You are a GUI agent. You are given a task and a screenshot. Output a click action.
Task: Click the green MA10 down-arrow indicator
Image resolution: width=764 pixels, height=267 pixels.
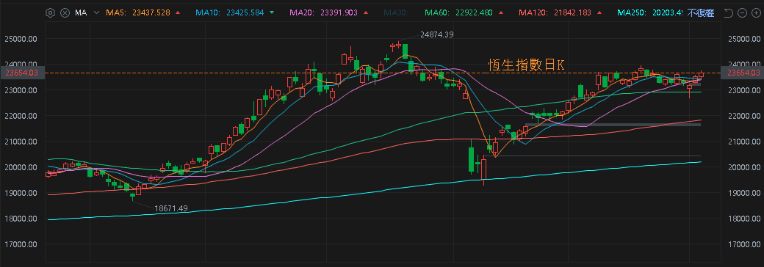pyautogui.click(x=270, y=13)
